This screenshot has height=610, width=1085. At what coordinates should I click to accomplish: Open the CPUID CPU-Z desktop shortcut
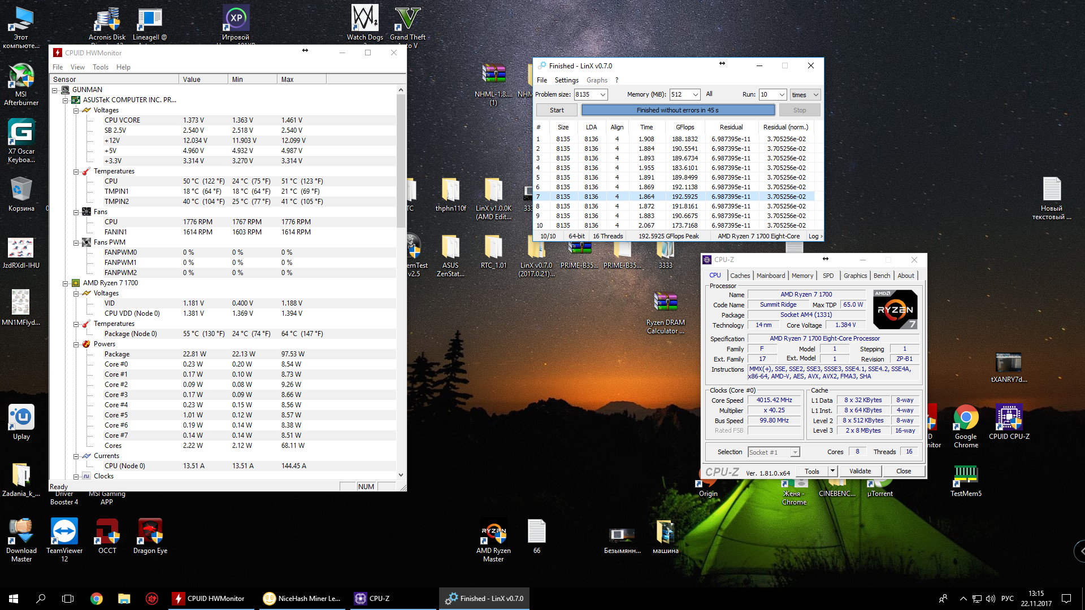[1009, 419]
